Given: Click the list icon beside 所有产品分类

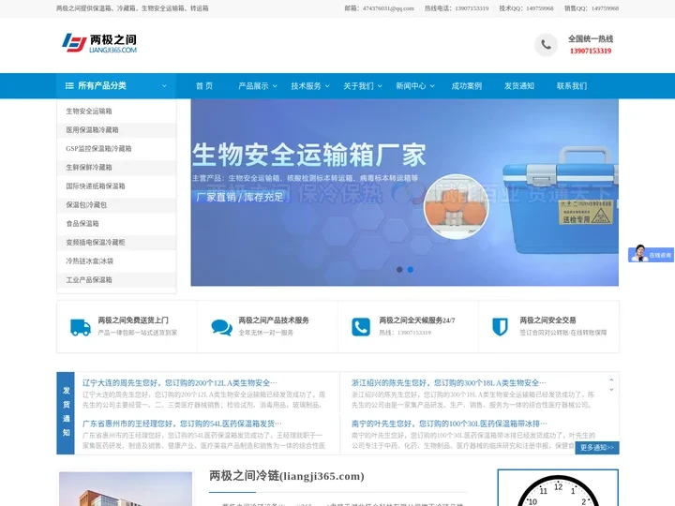Looking at the screenshot, I should coord(69,85).
